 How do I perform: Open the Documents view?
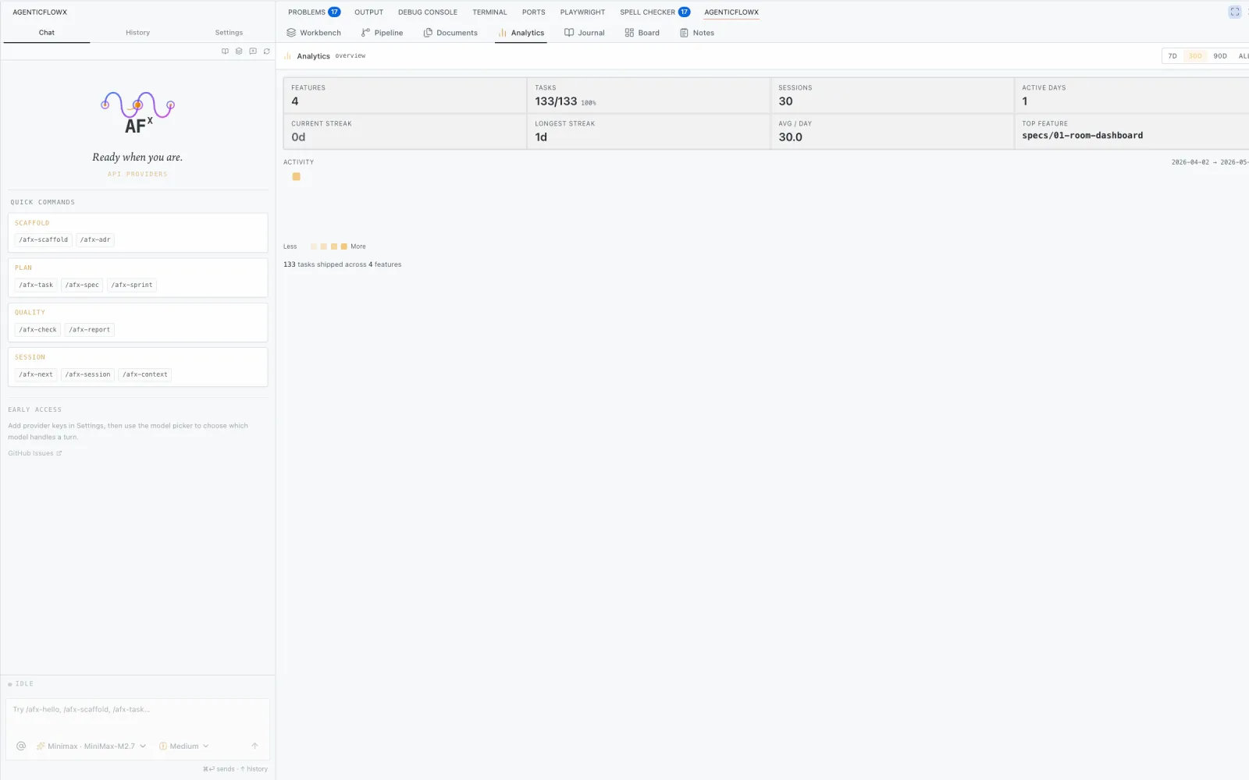[450, 33]
